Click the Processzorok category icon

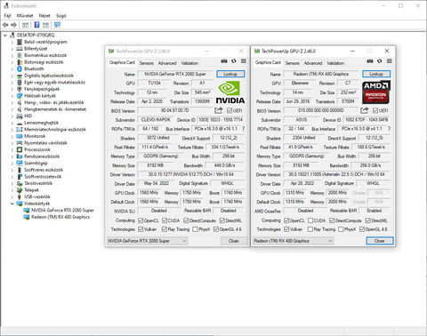20,149
